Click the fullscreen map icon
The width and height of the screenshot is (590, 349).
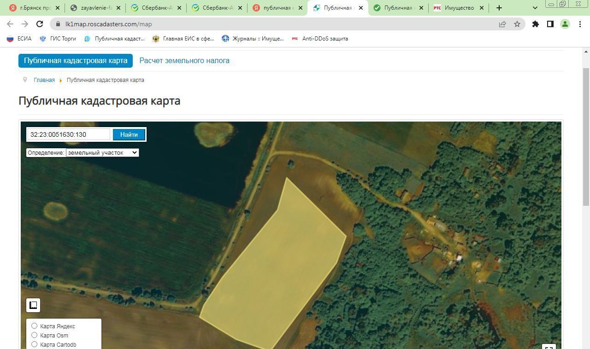[549, 347]
